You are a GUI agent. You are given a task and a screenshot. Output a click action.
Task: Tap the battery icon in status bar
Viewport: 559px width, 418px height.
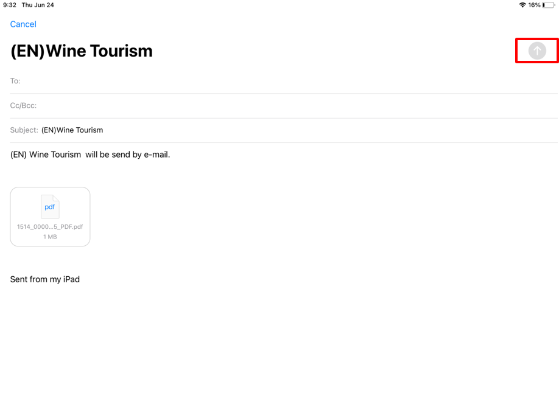(548, 5)
